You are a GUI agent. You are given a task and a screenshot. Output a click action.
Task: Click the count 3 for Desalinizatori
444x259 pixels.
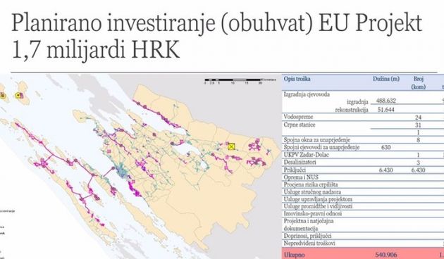418,163
